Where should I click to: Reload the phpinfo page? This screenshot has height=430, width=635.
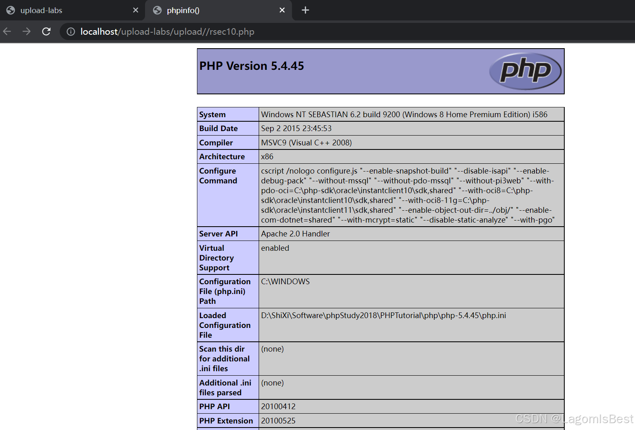[x=46, y=31]
